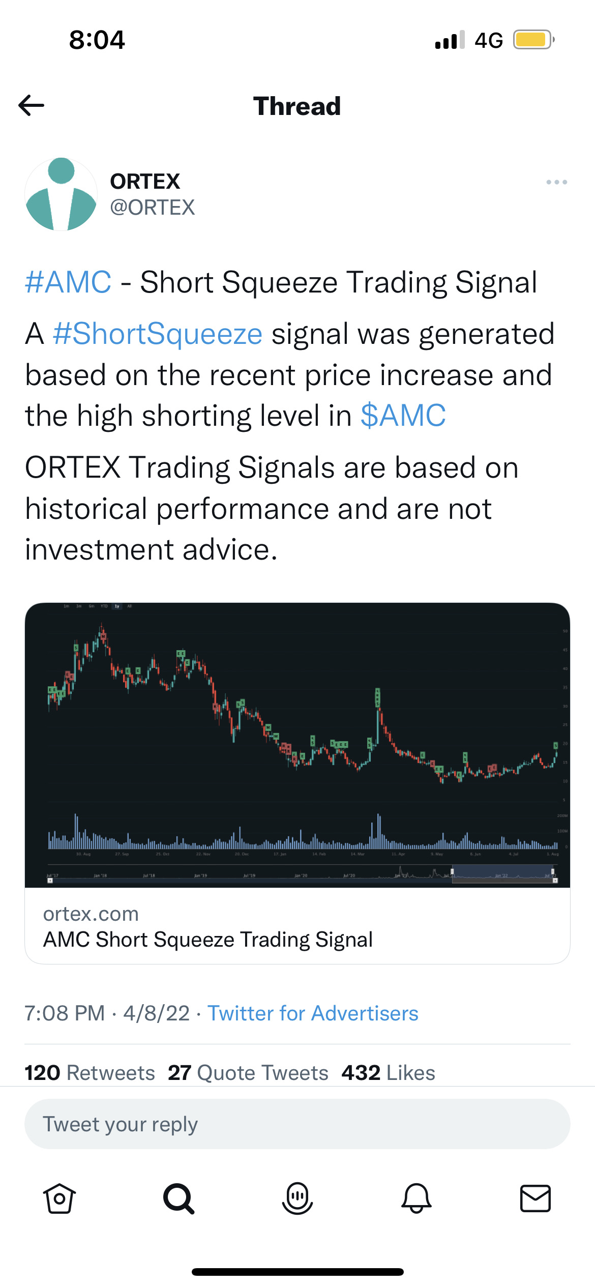Open the $AMC cashtag
This screenshot has height=1288, width=595.
tap(403, 416)
